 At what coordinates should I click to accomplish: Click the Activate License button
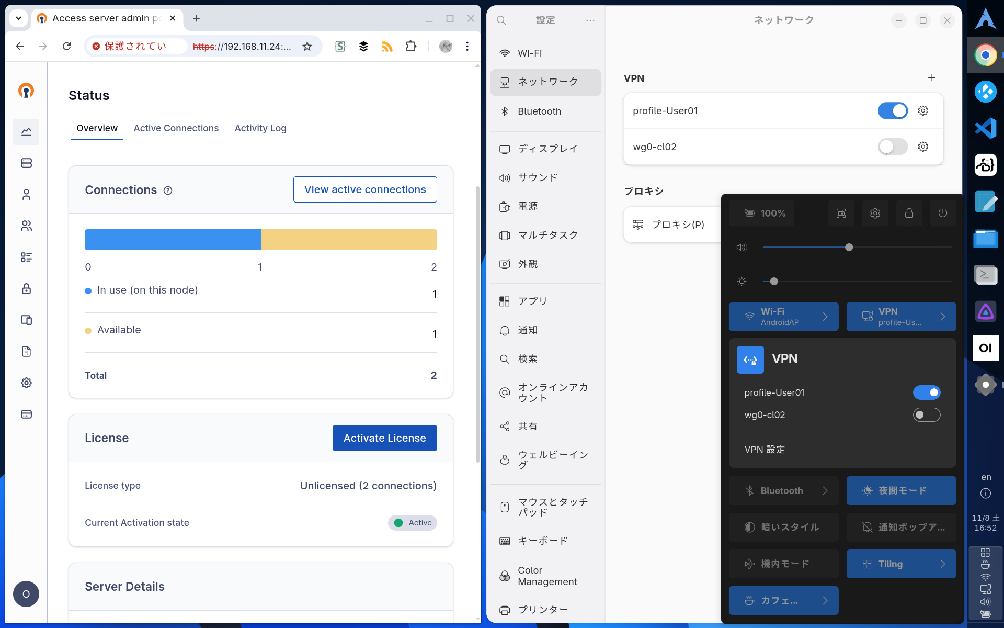pos(384,438)
